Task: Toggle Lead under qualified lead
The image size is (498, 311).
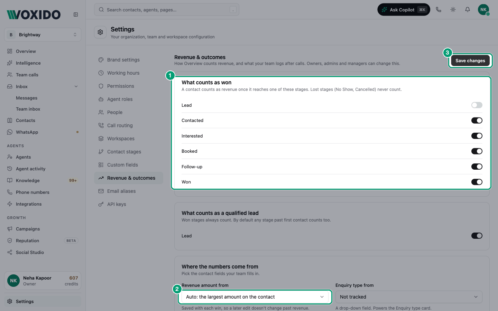Action: pyautogui.click(x=477, y=236)
